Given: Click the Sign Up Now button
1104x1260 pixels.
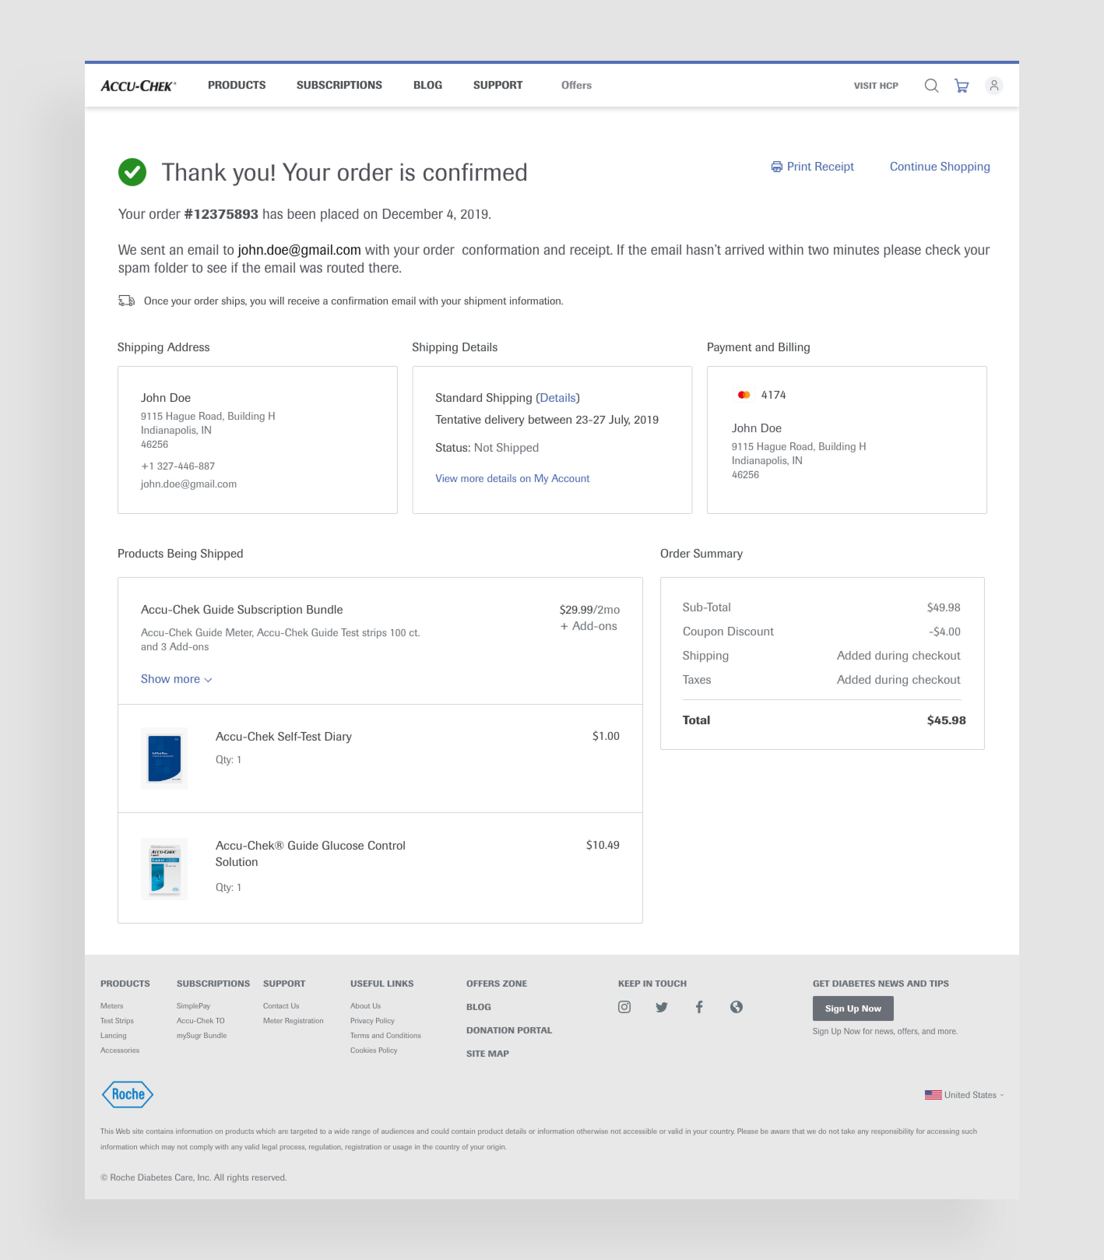Looking at the screenshot, I should 853,1008.
